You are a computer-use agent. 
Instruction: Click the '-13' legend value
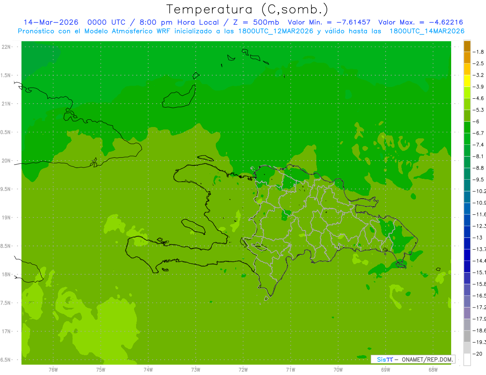click(477, 237)
